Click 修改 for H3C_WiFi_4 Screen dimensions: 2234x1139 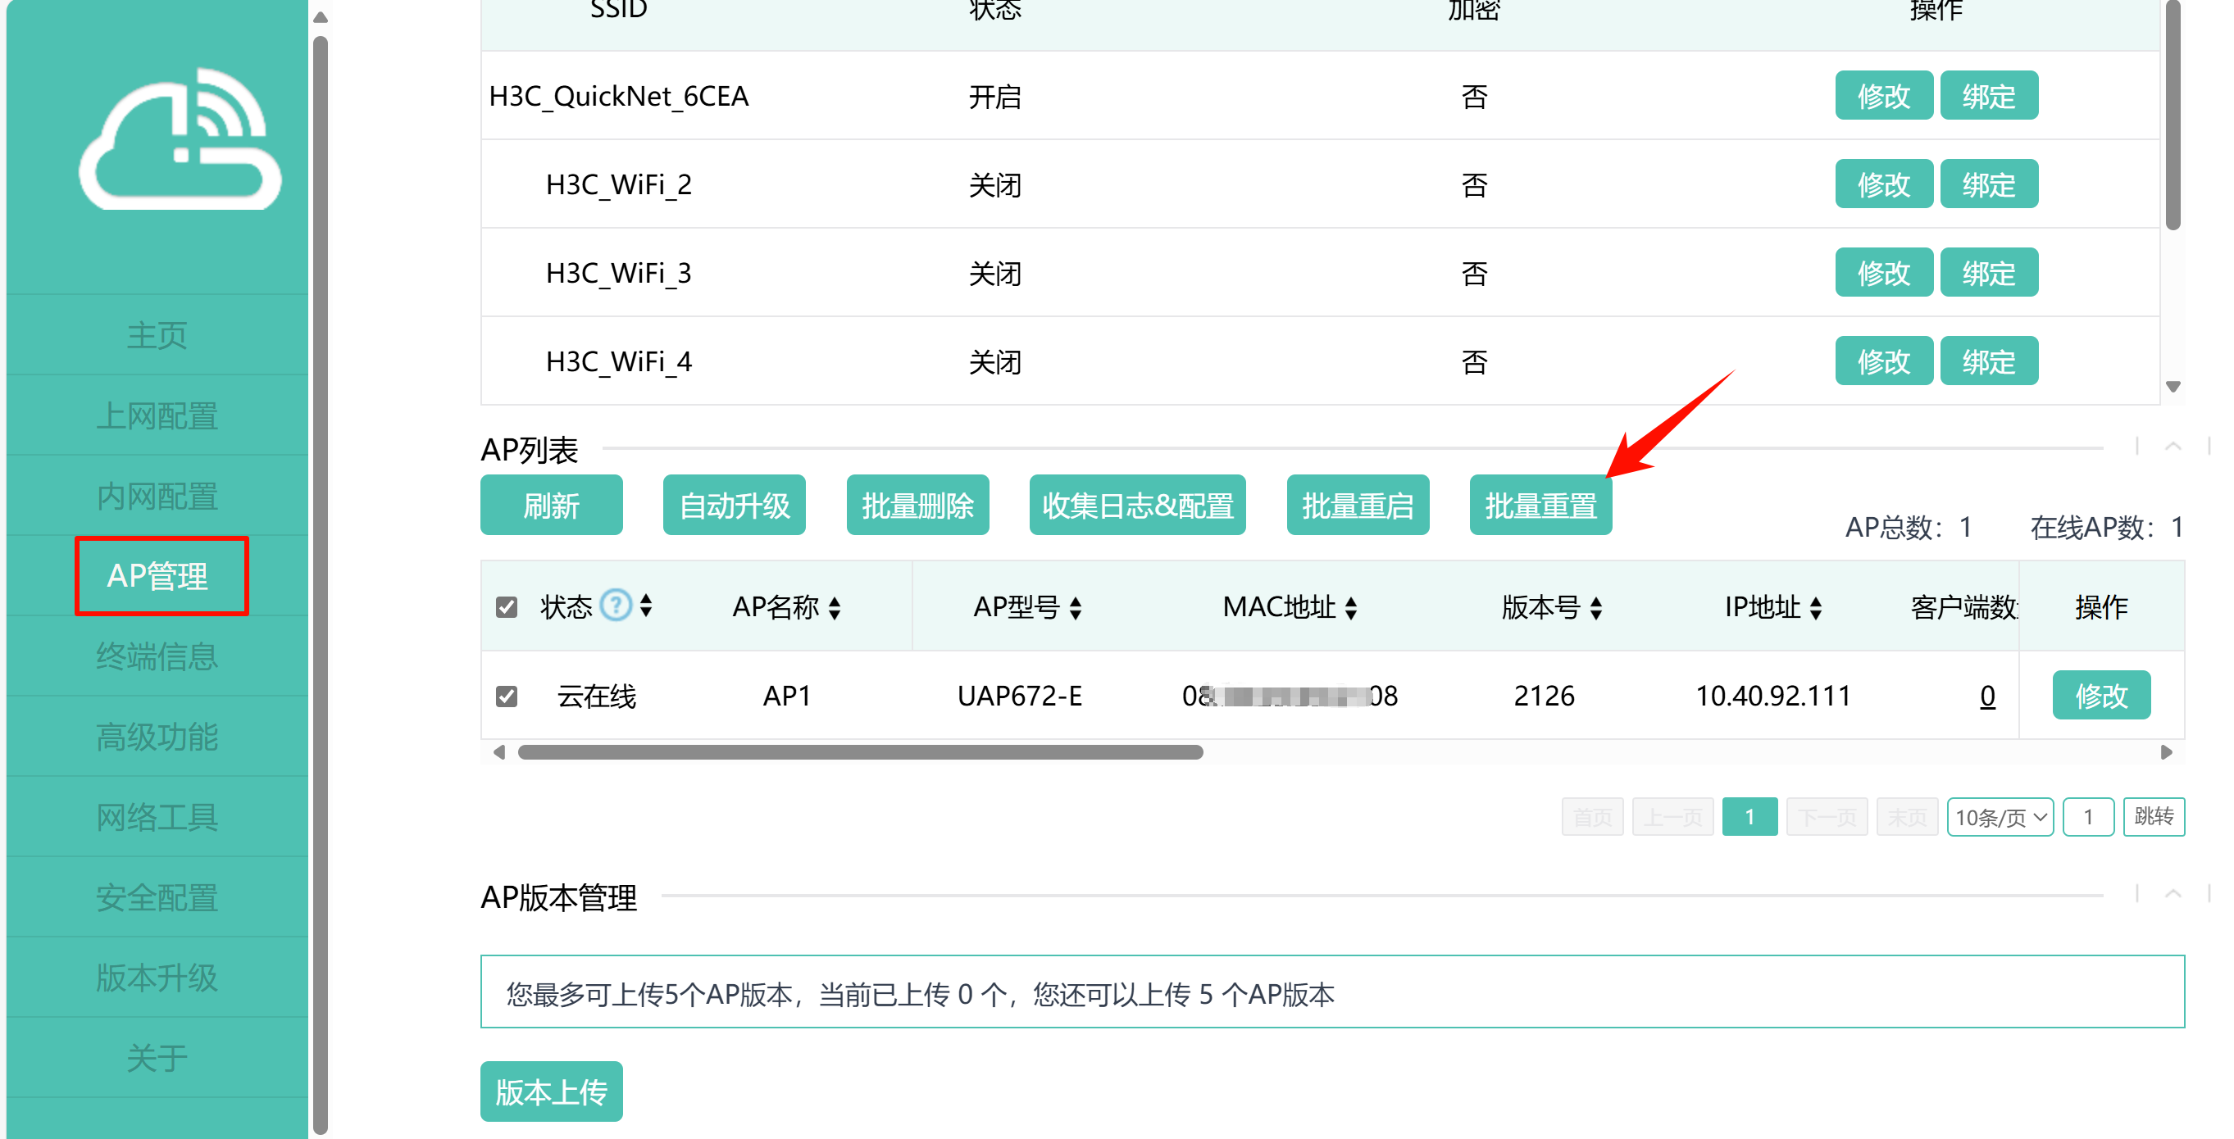click(x=1884, y=361)
